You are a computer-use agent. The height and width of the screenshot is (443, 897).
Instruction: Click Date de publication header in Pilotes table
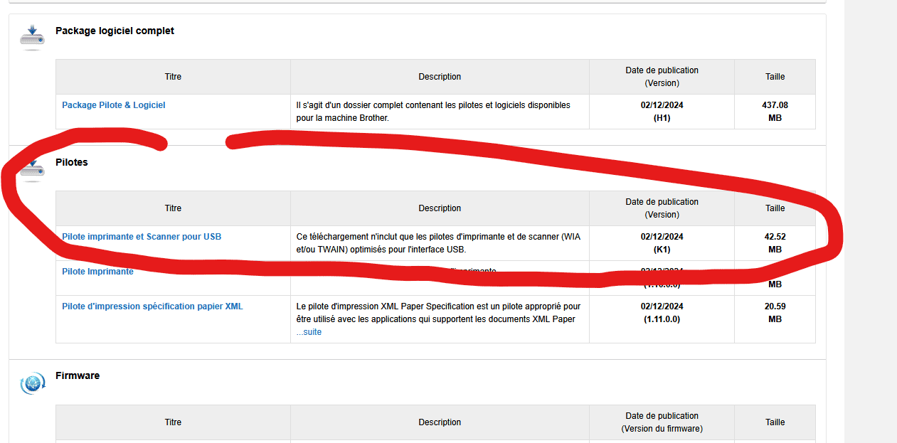(662, 208)
